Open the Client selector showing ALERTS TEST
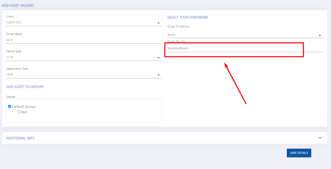The width and height of the screenshot is (331, 169). [77, 23]
